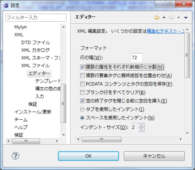Click the インデント・サイズ value field
Image resolution: width=195 pixels, height=170 pixels.
tap(135, 127)
